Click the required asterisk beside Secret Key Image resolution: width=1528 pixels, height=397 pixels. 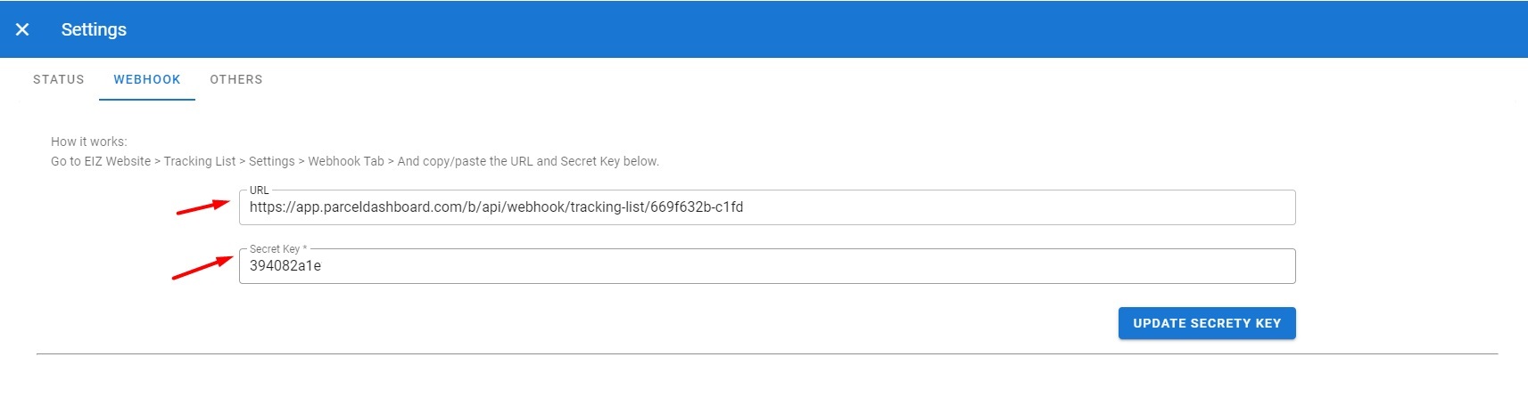coord(305,248)
